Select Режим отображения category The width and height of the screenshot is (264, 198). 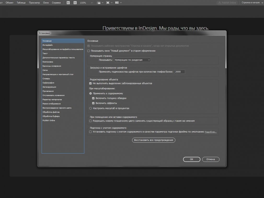click(63, 104)
